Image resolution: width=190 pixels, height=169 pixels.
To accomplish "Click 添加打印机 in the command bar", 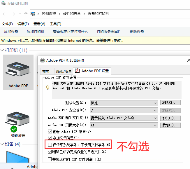I will (36, 32).
